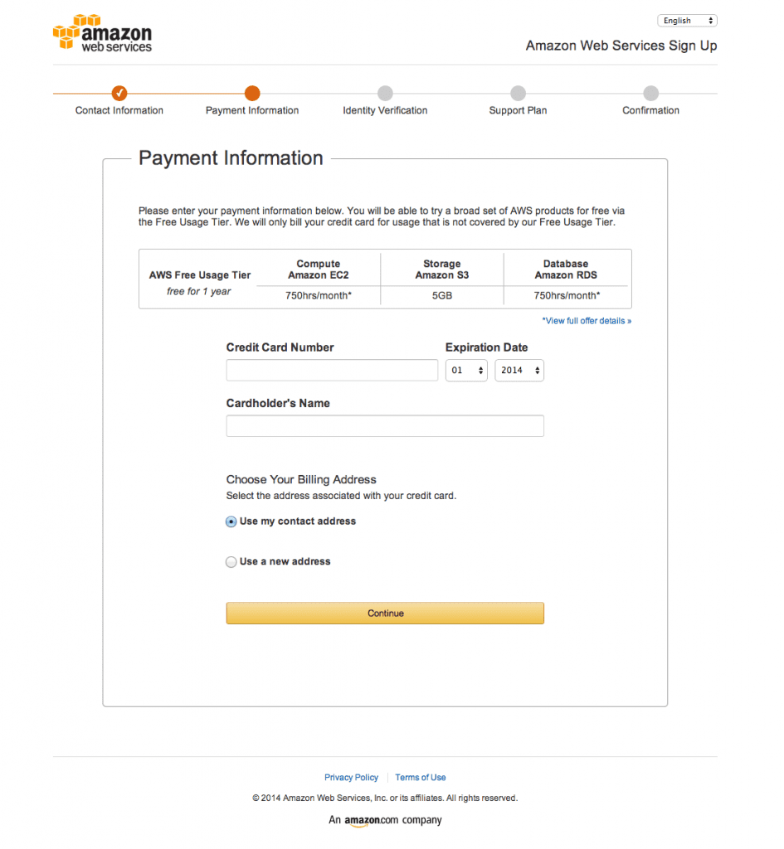Click the completed Contact Information step checkmark
784x849 pixels.
tap(119, 93)
